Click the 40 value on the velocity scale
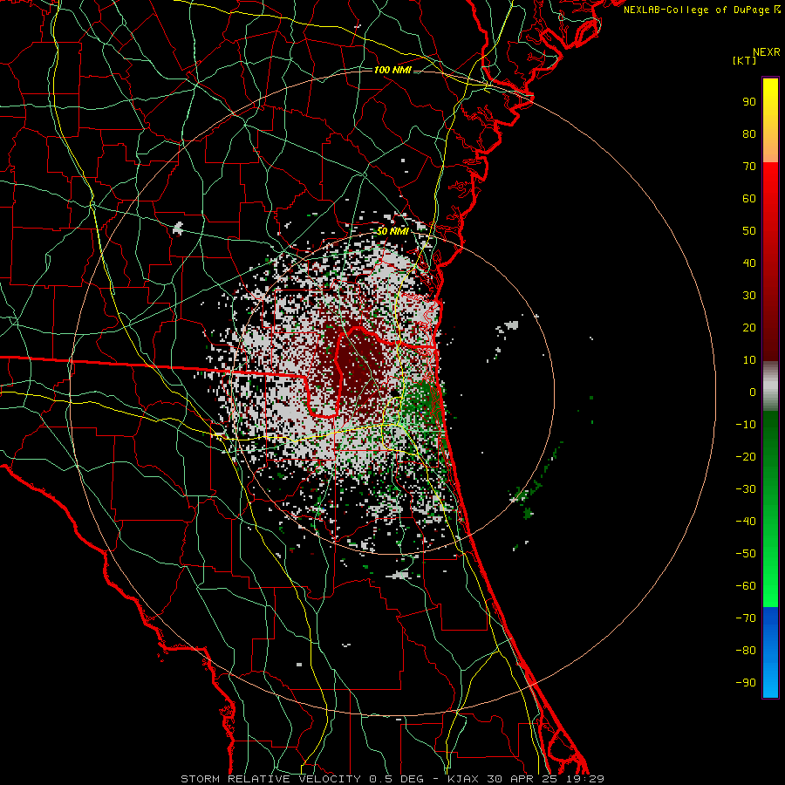The width and height of the screenshot is (785, 785). tap(749, 263)
